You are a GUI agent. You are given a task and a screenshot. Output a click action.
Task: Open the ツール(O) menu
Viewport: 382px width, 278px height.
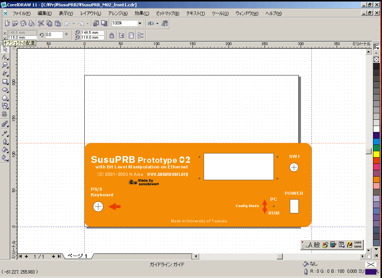click(x=220, y=13)
